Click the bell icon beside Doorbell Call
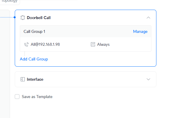 23,18
